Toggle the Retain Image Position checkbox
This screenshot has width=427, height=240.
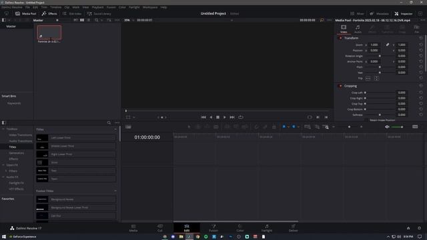point(366,120)
